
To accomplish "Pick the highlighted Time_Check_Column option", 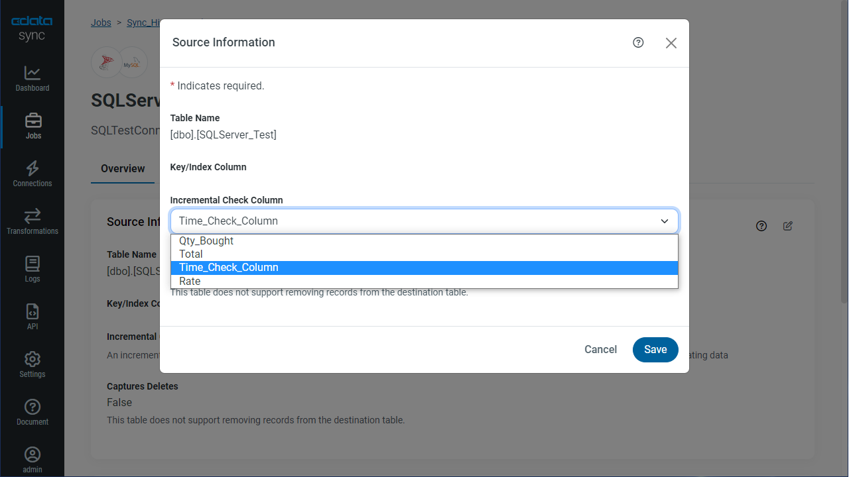I will pos(229,268).
